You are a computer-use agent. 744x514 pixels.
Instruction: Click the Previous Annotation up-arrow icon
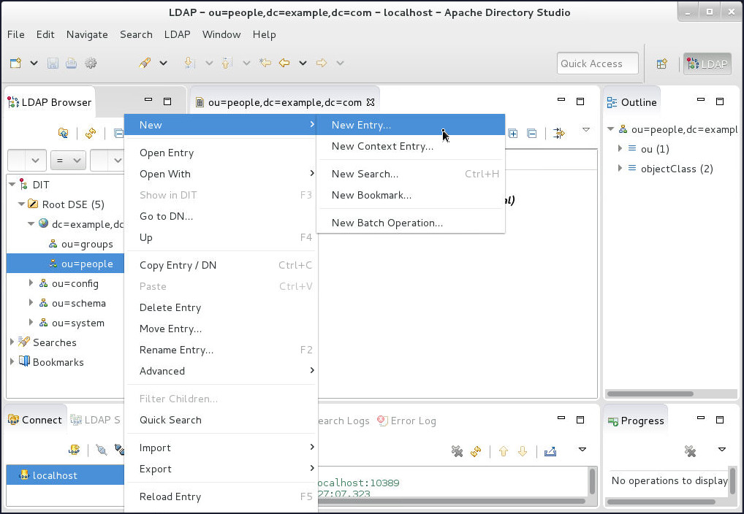click(x=227, y=63)
